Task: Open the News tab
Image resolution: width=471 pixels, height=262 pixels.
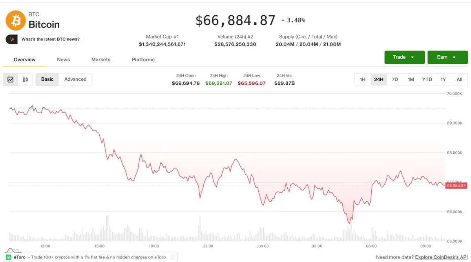Action: click(63, 60)
